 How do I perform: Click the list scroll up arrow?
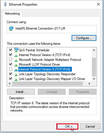pyautogui.click(x=94, y=50)
